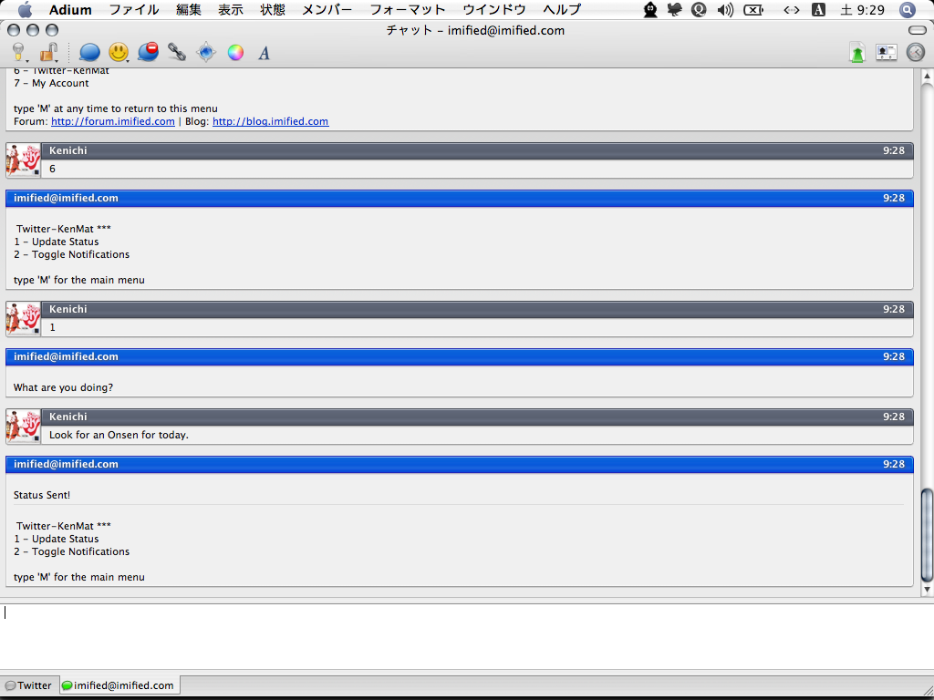Click the Adium duck menu bar icon
934x700 pixels.
[x=674, y=9]
